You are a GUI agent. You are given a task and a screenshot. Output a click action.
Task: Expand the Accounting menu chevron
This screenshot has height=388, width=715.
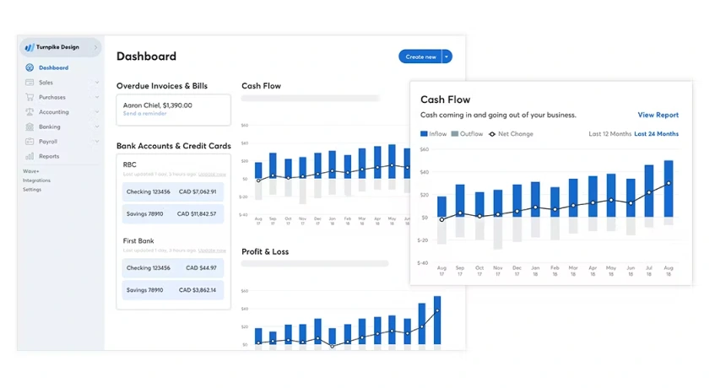click(x=97, y=112)
